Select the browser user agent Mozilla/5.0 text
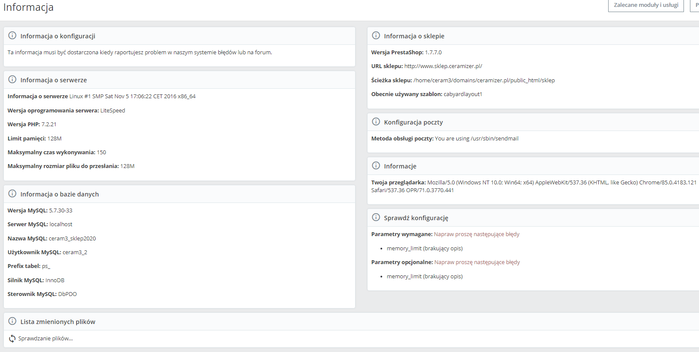The width and height of the screenshot is (699, 352). [534, 187]
